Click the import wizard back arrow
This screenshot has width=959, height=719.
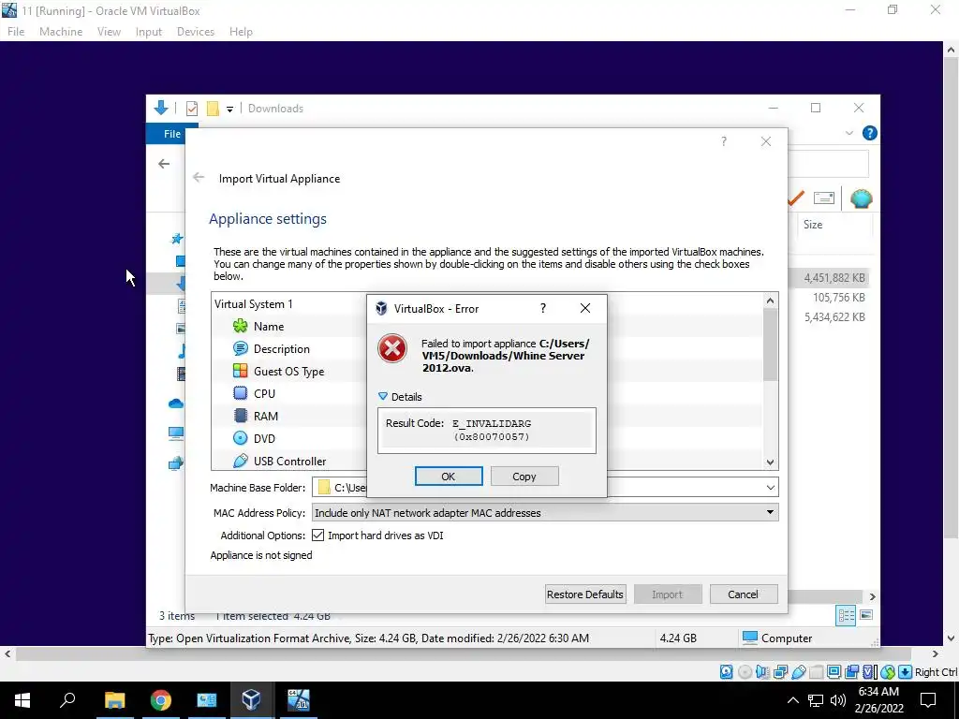click(x=199, y=177)
